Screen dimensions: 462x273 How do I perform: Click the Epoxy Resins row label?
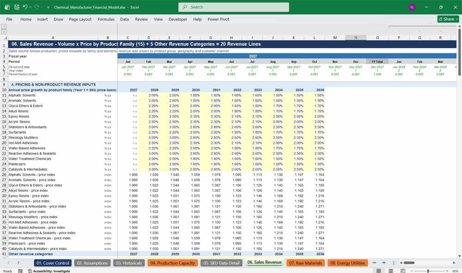pyautogui.click(x=19, y=117)
